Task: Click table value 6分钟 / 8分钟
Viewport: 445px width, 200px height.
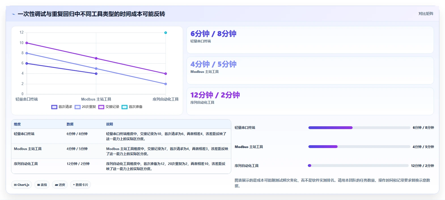Action: pyautogui.click(x=77, y=134)
